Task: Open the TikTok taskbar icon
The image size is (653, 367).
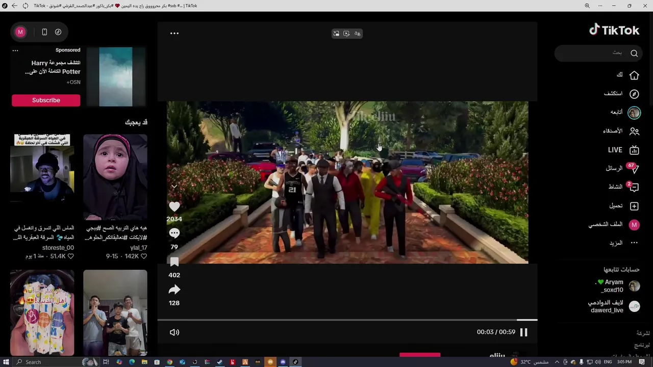Action: coord(295,362)
